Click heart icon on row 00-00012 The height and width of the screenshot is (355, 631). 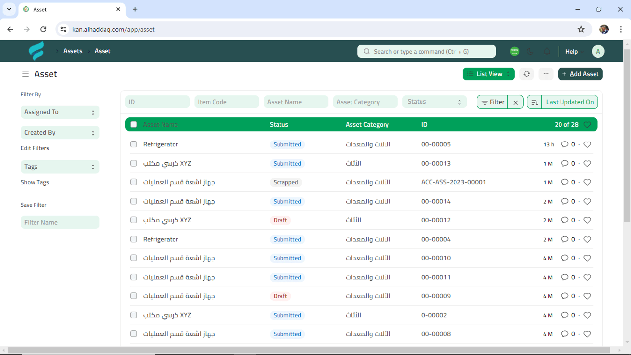(x=587, y=220)
